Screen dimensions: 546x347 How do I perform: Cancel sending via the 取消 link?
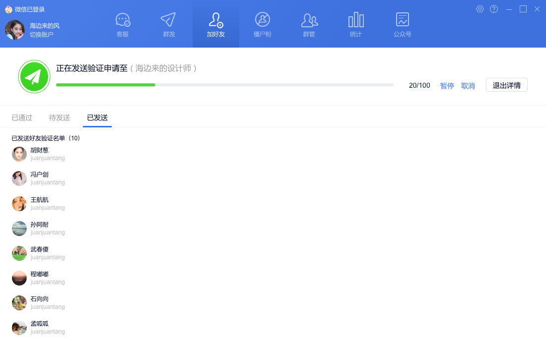468,86
